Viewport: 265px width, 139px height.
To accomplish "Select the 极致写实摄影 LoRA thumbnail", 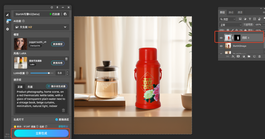I will pos(20,63).
